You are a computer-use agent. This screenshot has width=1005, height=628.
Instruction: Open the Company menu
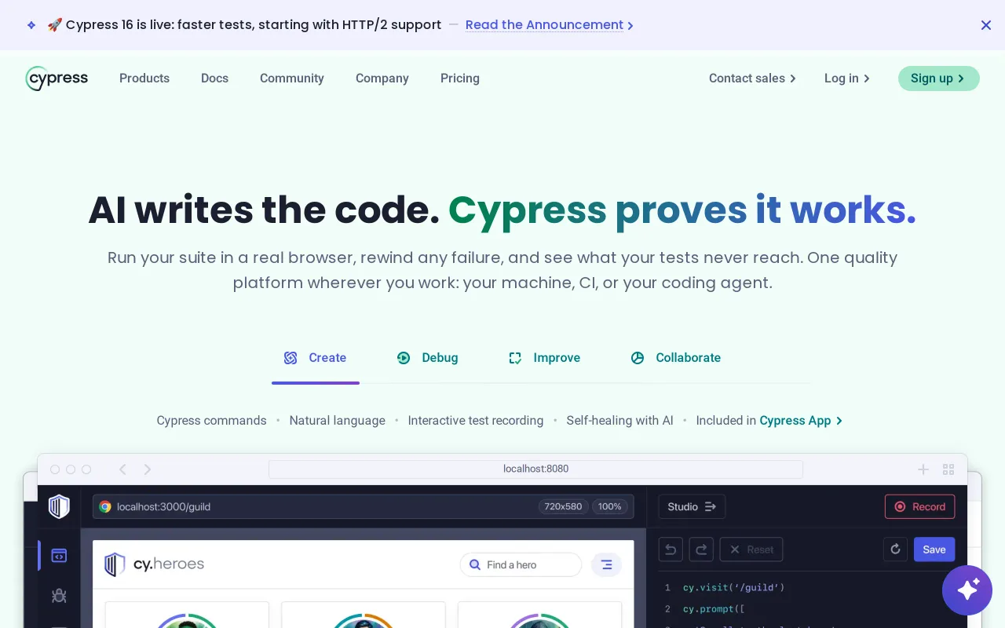pyautogui.click(x=382, y=78)
